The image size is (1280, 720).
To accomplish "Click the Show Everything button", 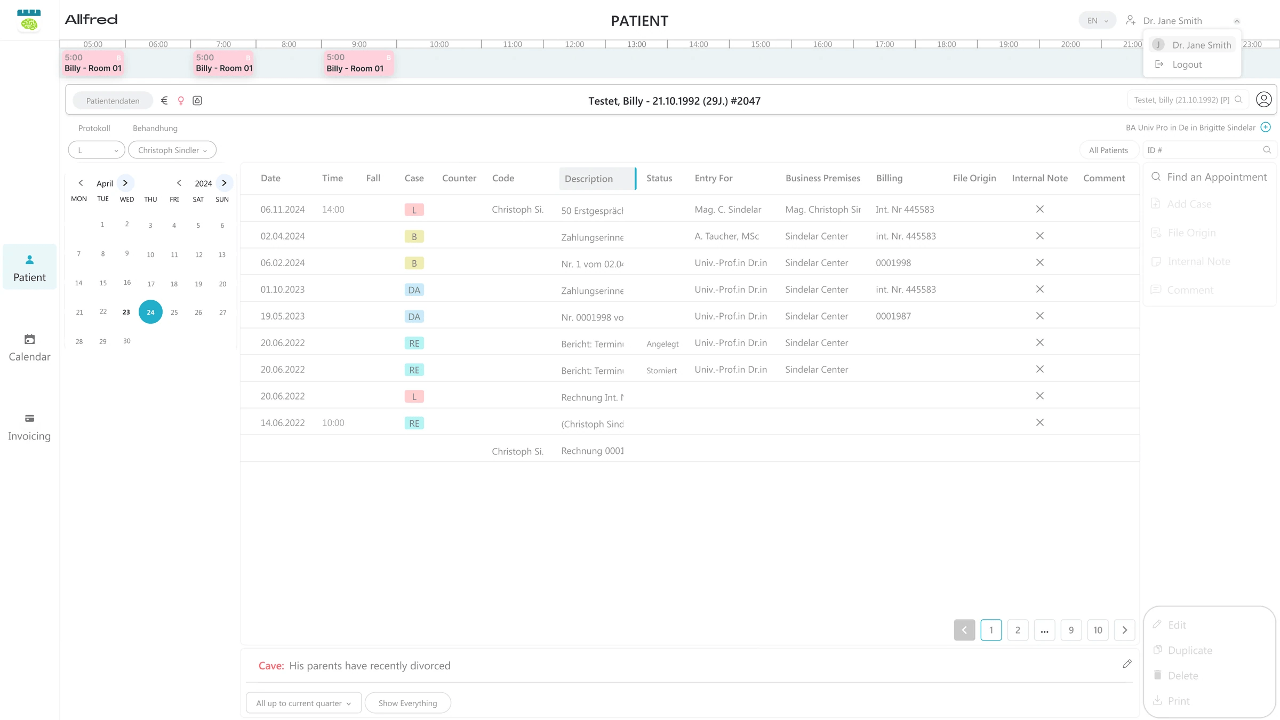I will [407, 703].
